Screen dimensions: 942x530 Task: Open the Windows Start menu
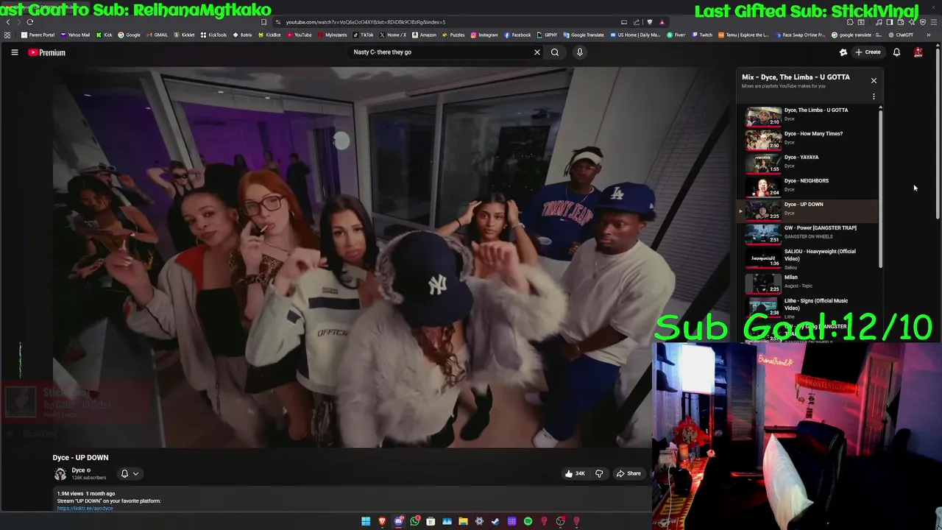point(366,521)
